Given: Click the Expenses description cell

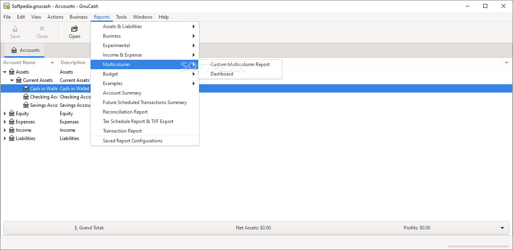Looking at the screenshot, I should (x=69, y=122).
